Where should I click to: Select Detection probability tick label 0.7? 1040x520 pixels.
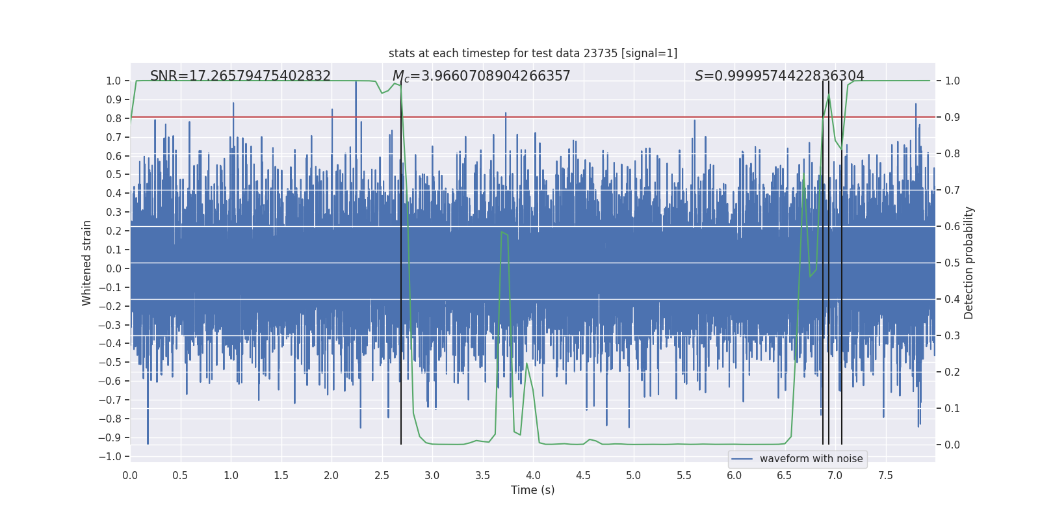952,190
